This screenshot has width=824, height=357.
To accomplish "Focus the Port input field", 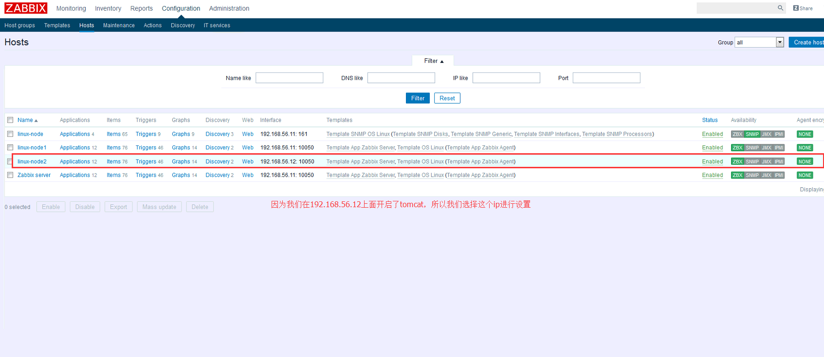I will coord(606,78).
